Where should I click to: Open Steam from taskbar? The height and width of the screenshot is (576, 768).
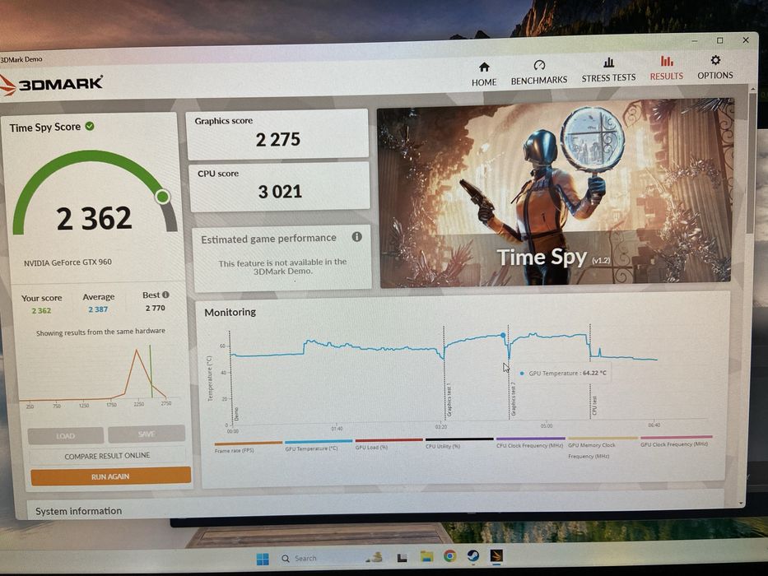[472, 555]
